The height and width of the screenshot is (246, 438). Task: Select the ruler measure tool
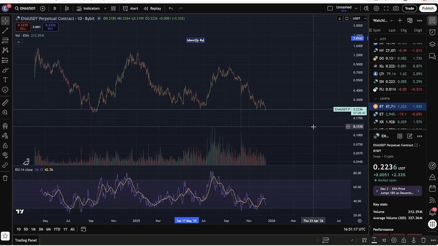[5, 102]
